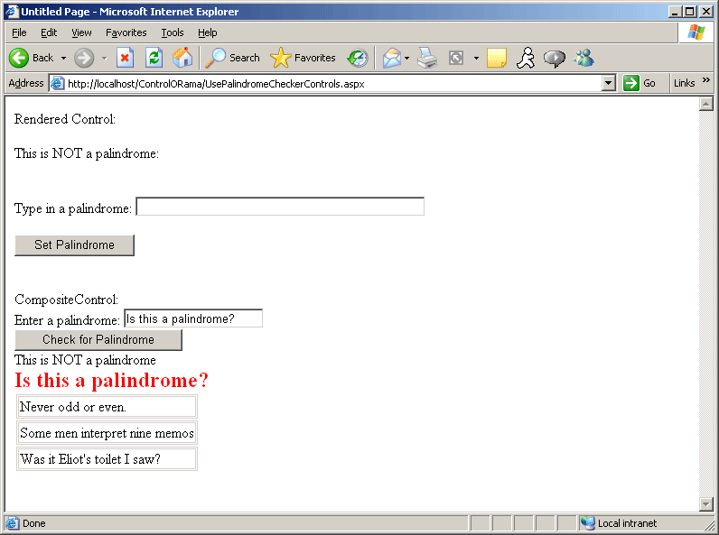
Task: Select 'Never odd or even.' table row
Action: click(x=107, y=407)
